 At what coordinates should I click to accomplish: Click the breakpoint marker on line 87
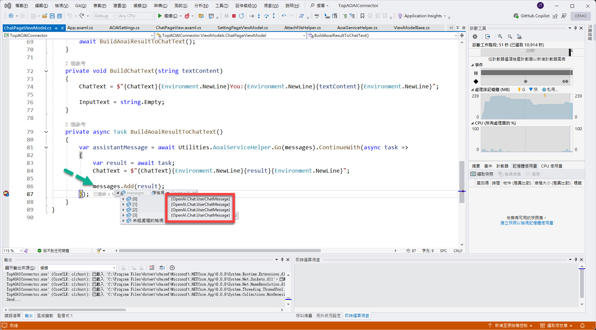(x=6, y=194)
